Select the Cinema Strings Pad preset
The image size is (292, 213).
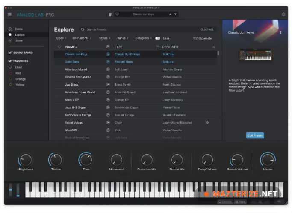click(136, 77)
